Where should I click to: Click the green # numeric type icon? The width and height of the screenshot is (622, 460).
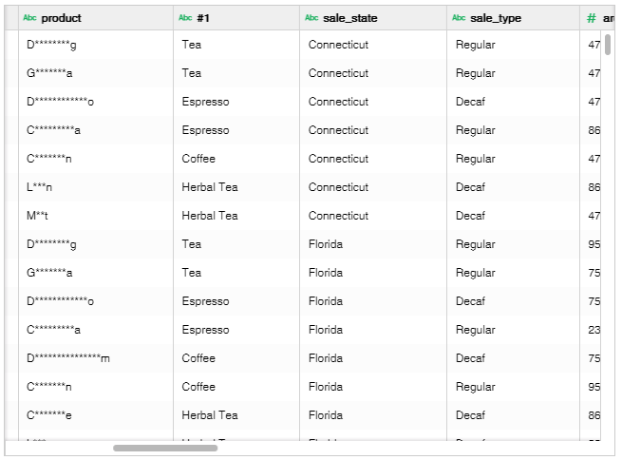(x=592, y=18)
